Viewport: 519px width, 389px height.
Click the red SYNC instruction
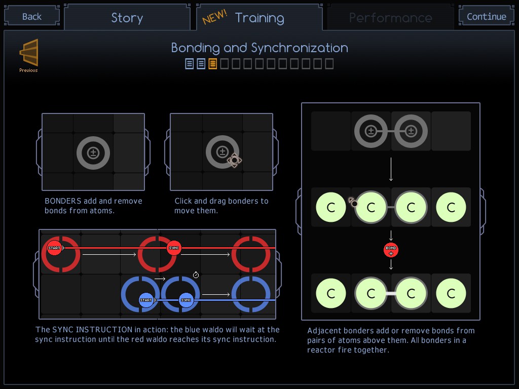174,248
